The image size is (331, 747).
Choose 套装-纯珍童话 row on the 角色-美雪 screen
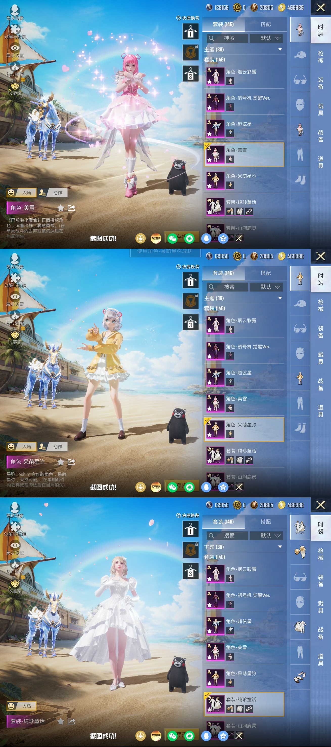(x=244, y=207)
